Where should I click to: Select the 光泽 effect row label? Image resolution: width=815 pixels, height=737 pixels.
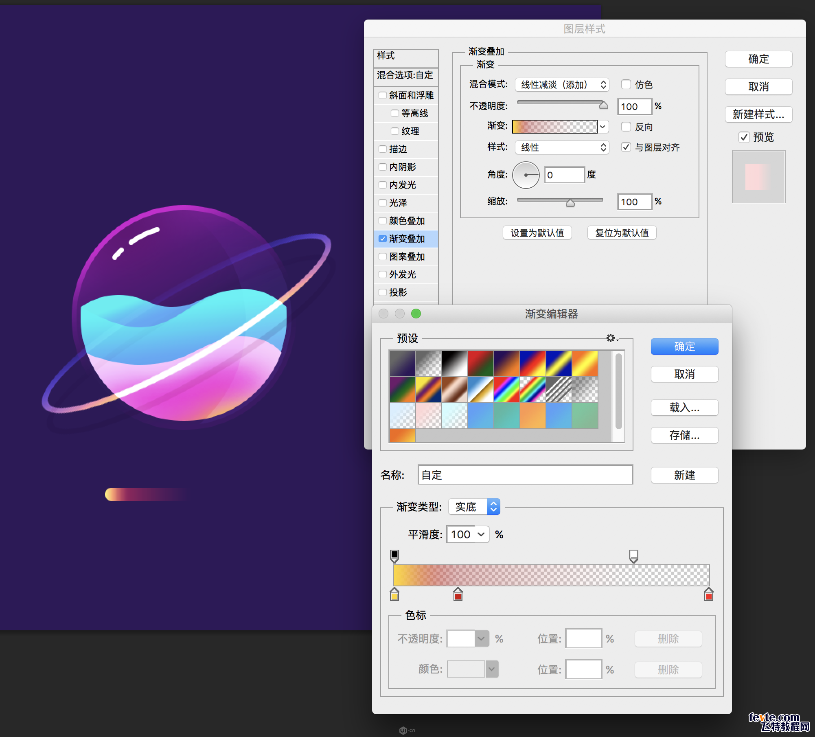pyautogui.click(x=398, y=203)
